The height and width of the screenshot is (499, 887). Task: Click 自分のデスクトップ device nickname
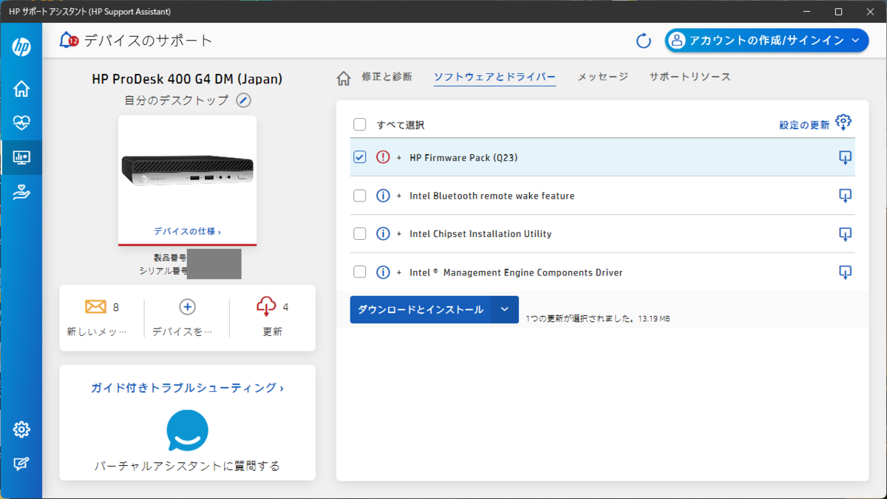coord(177,100)
